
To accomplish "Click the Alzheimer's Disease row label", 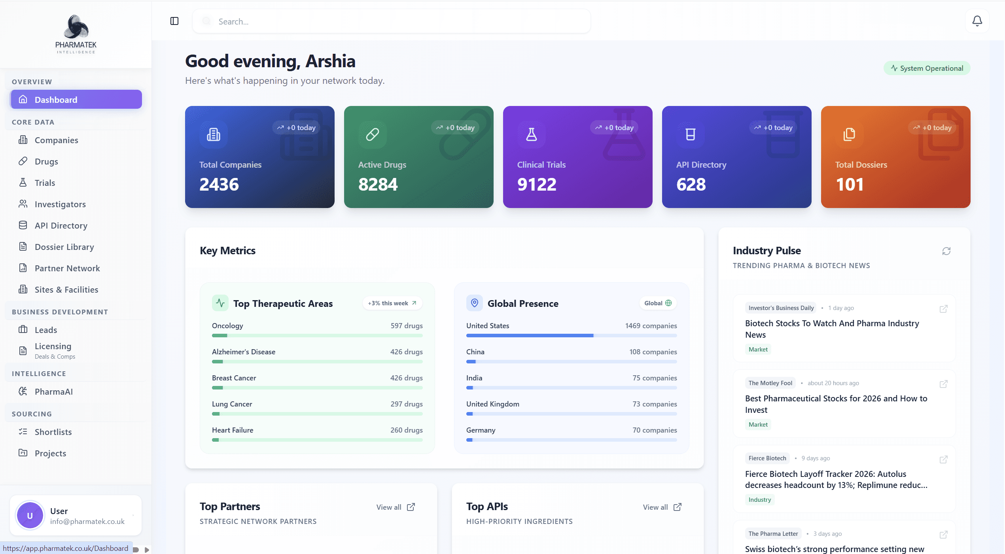I will click(x=244, y=352).
